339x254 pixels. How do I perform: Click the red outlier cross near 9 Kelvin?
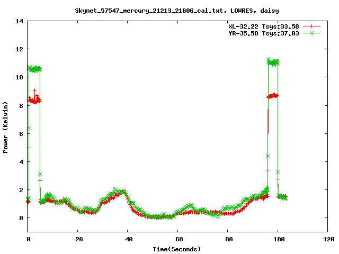pyautogui.click(x=34, y=90)
